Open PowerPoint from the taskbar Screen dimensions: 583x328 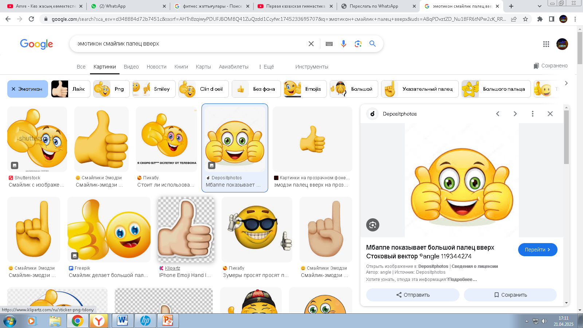click(x=167, y=321)
